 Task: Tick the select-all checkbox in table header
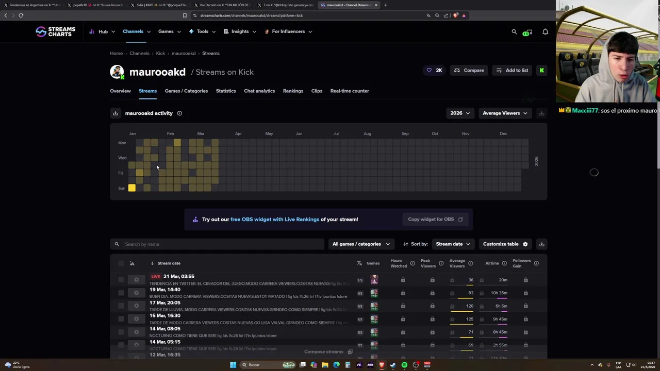(121, 263)
